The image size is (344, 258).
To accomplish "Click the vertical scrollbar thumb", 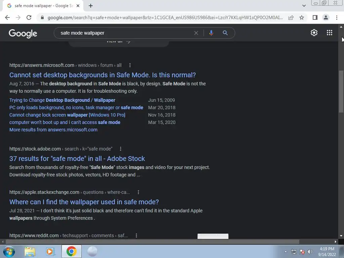I will coord(341,92).
